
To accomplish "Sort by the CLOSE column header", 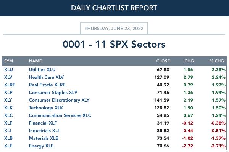I will (x=163, y=61).
